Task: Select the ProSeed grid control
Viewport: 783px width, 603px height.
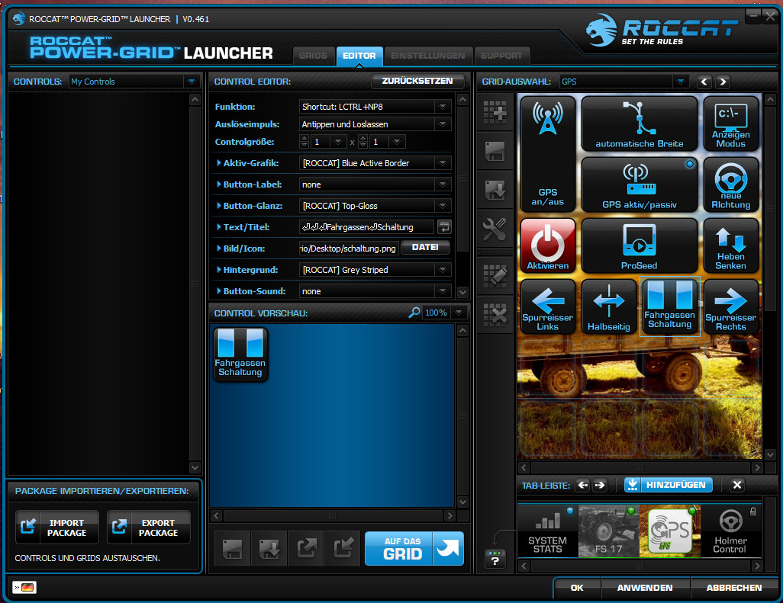Action: tap(639, 245)
